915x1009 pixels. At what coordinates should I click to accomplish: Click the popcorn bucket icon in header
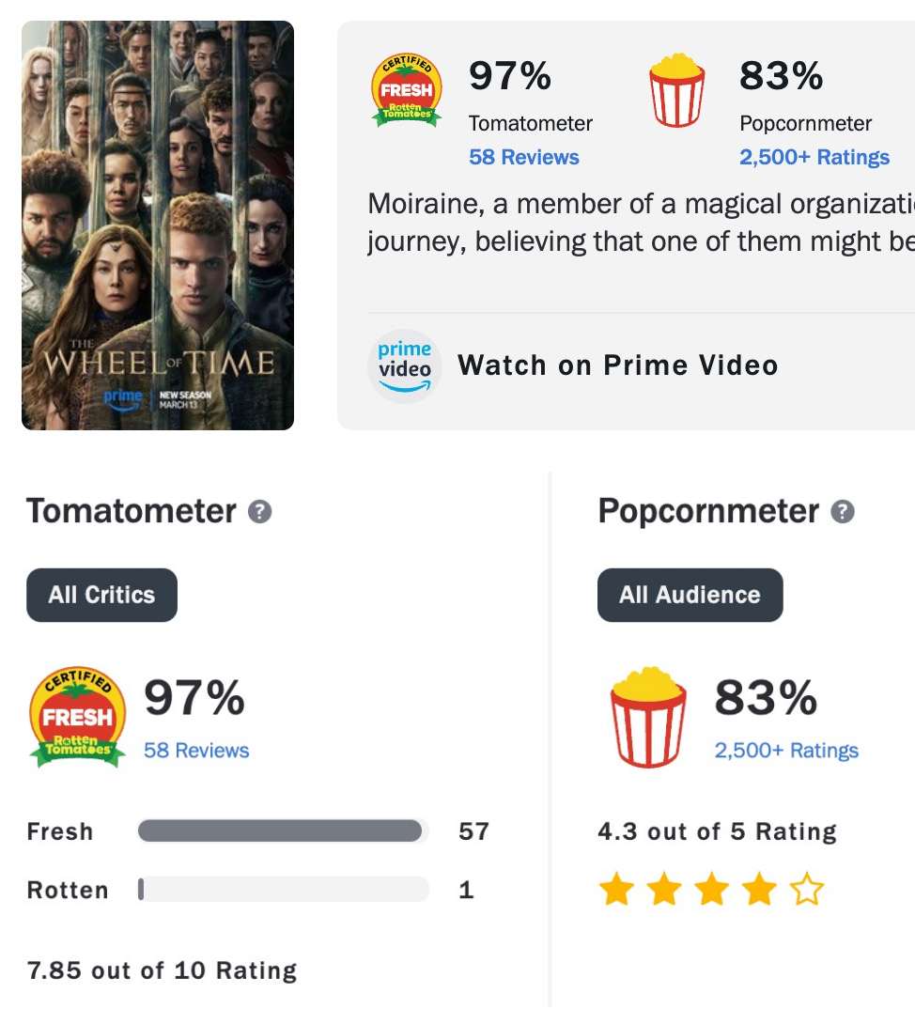[676, 91]
